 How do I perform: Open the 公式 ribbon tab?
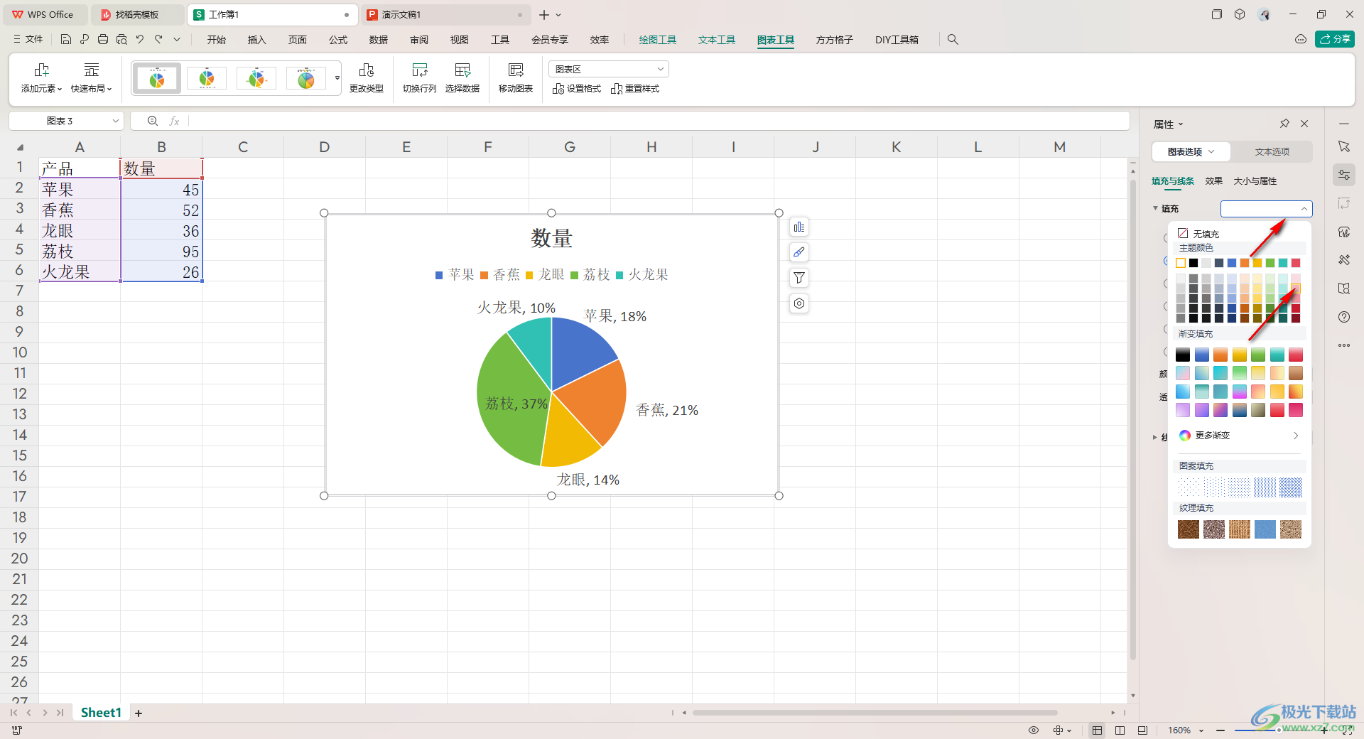click(338, 40)
